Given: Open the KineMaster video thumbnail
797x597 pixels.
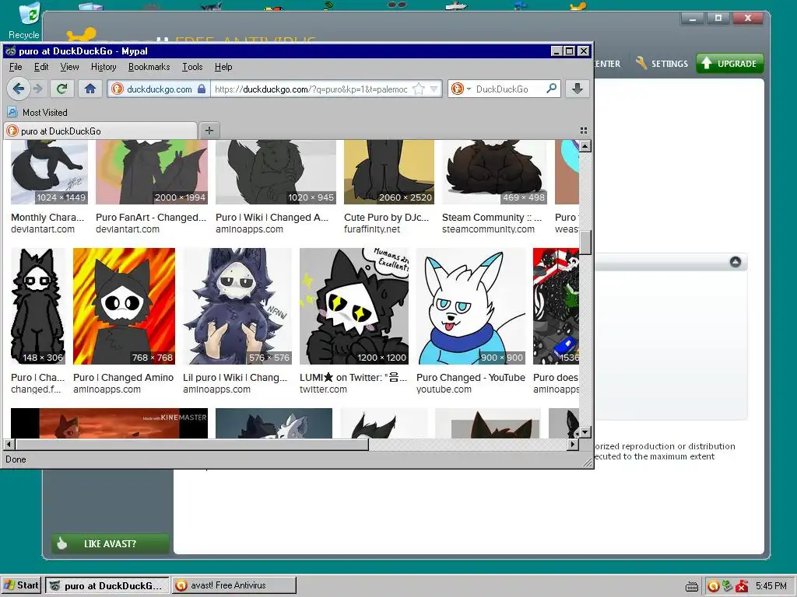Looking at the screenshot, I should click(109, 424).
